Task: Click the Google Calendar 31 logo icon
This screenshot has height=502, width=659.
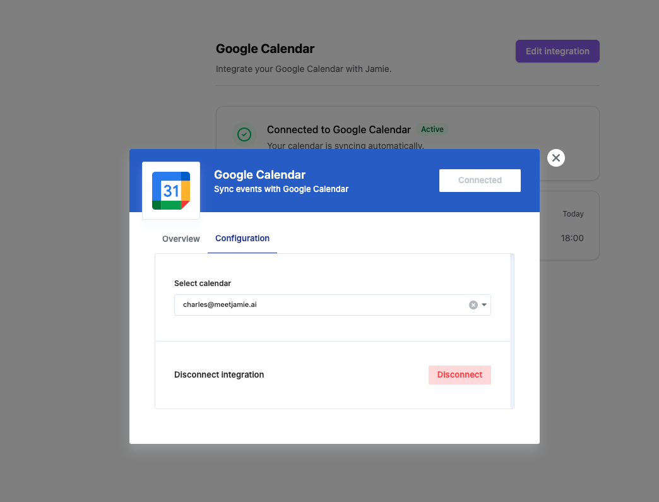Action: click(x=171, y=191)
